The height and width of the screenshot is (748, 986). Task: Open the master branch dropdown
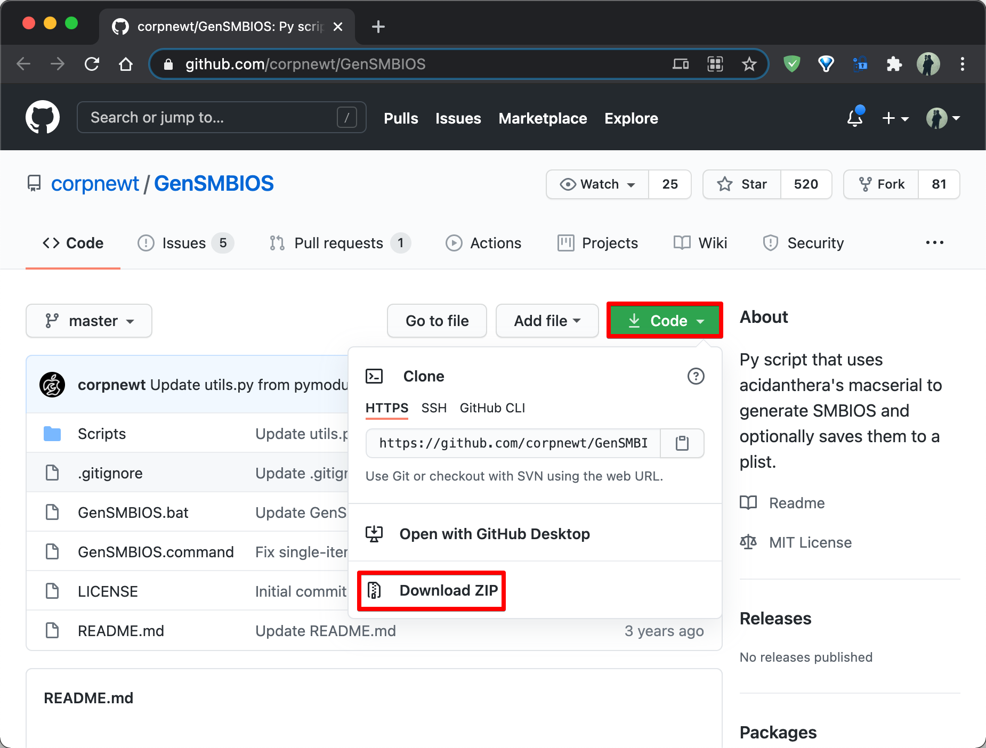click(89, 321)
